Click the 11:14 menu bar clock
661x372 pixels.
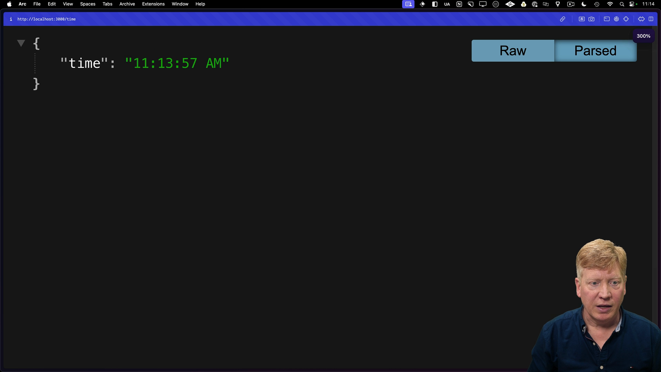click(x=648, y=4)
